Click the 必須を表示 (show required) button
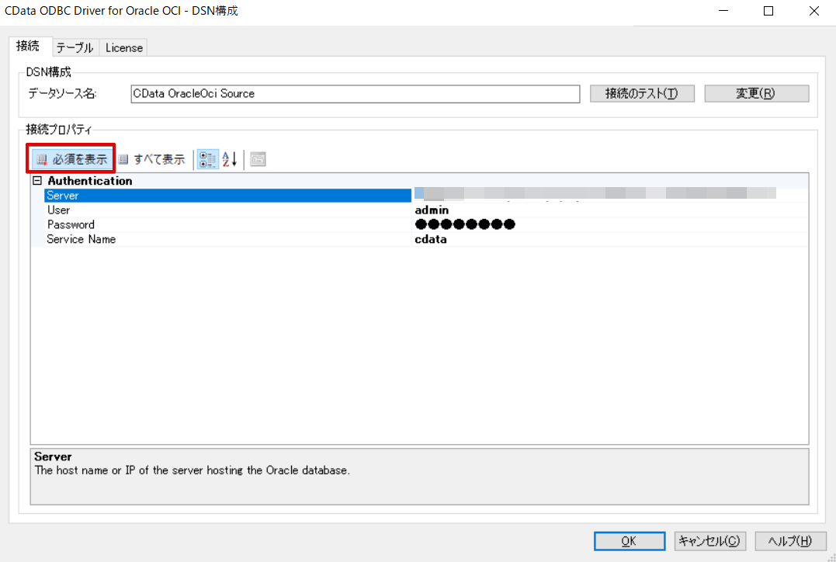 pyautogui.click(x=72, y=159)
